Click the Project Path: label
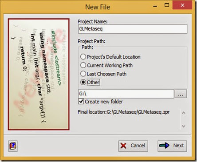Screen dimensions: 197x162 pyautogui.click(x=91, y=41)
